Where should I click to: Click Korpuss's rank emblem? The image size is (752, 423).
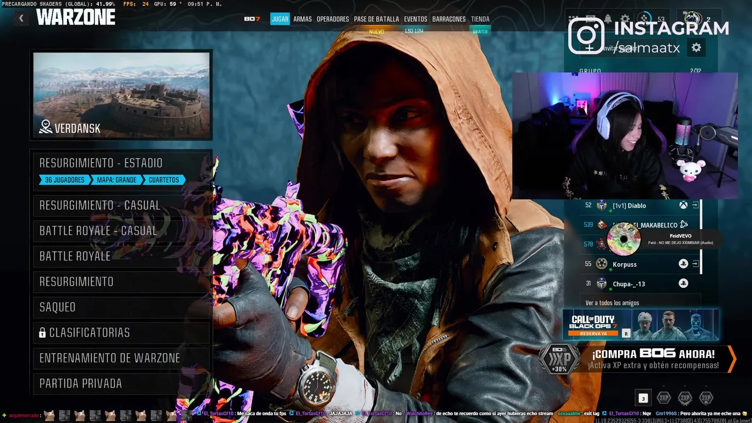click(602, 264)
